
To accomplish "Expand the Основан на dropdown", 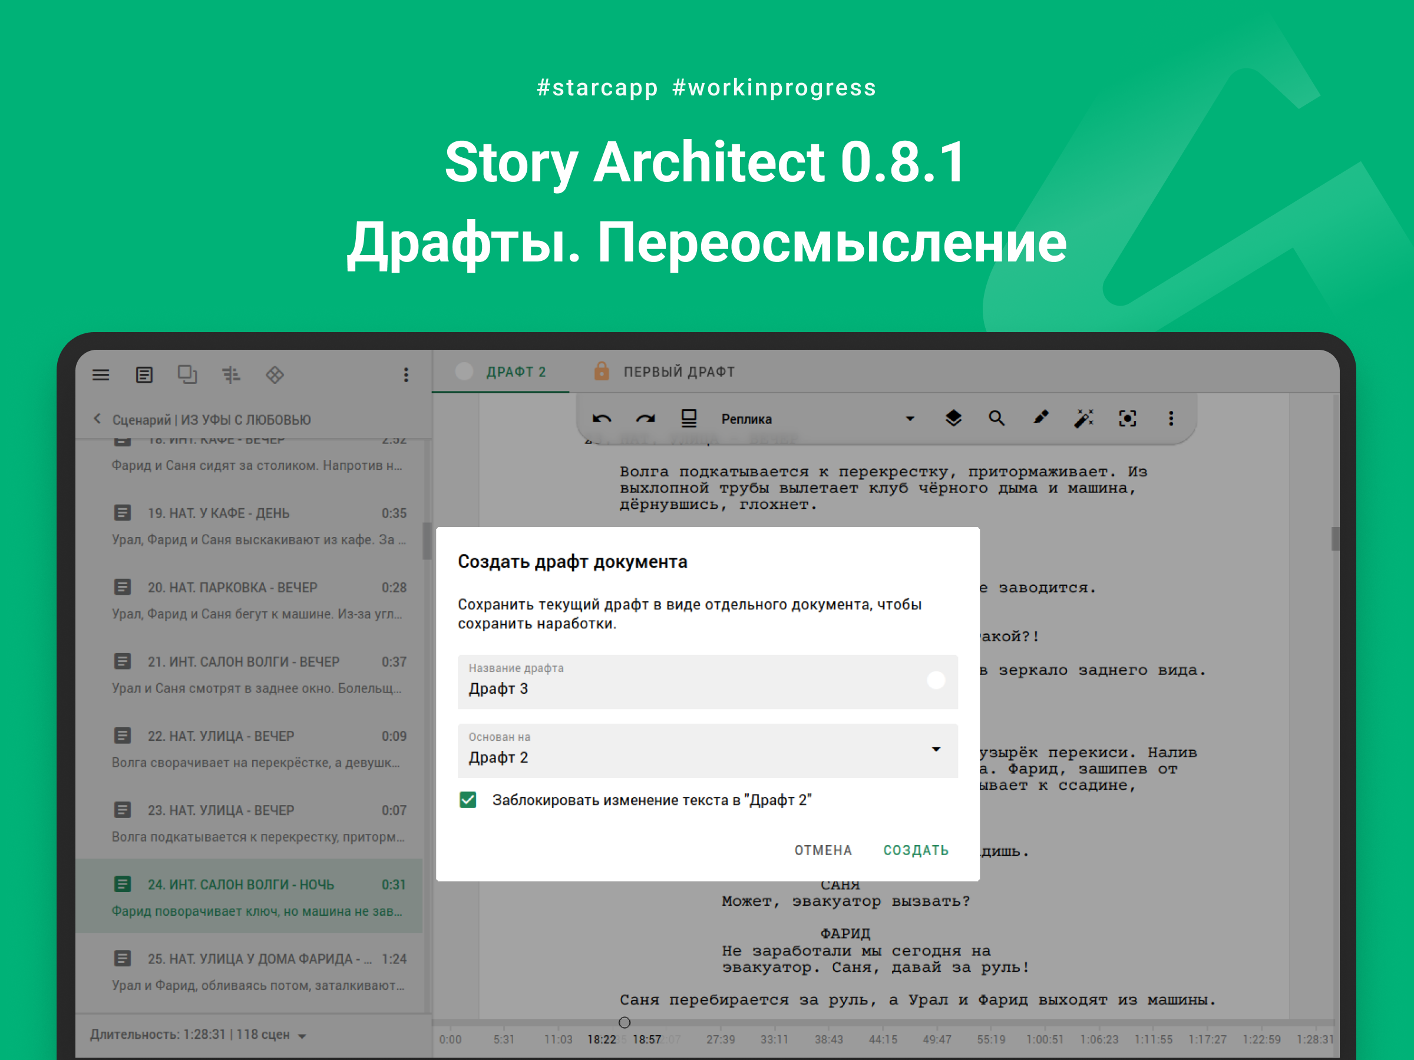I will [936, 750].
